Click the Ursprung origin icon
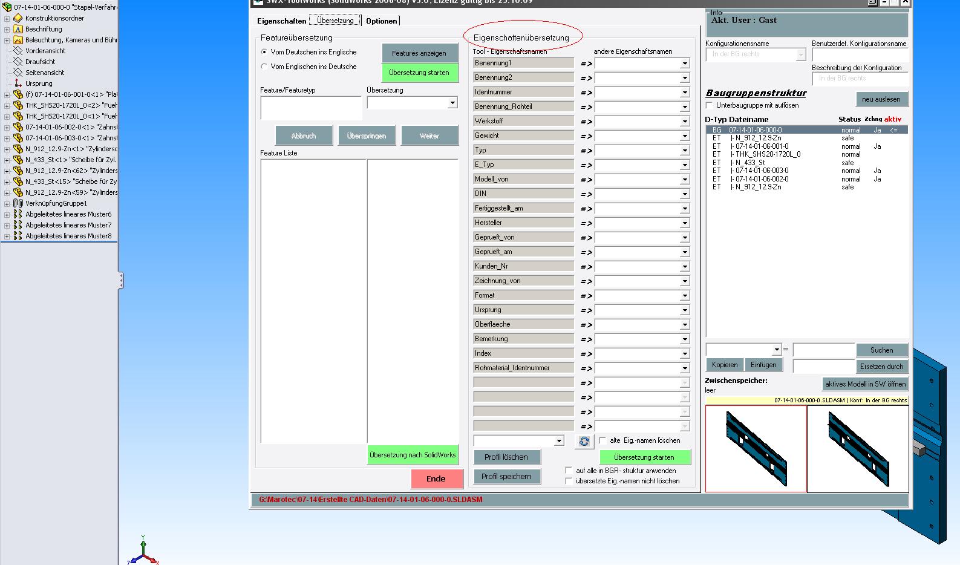This screenshot has width=960, height=565. coord(18,83)
